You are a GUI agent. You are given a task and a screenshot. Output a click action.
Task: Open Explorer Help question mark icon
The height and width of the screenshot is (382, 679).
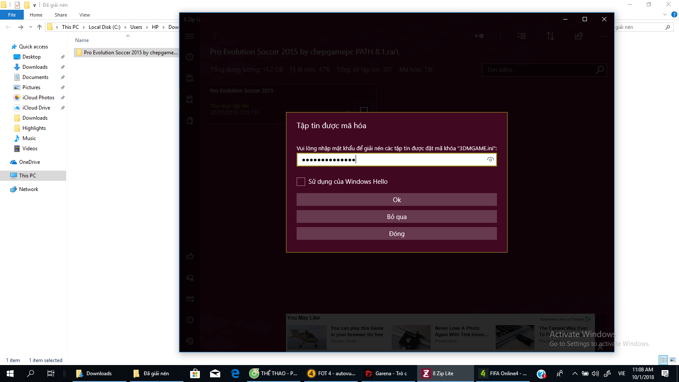pyautogui.click(x=674, y=15)
